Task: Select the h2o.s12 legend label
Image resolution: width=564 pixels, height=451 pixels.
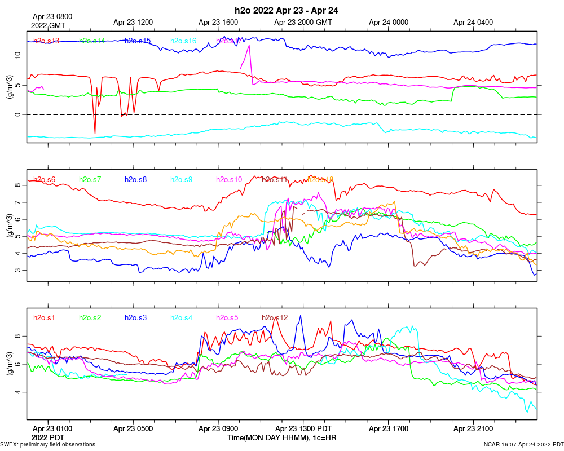Action: coord(275,318)
